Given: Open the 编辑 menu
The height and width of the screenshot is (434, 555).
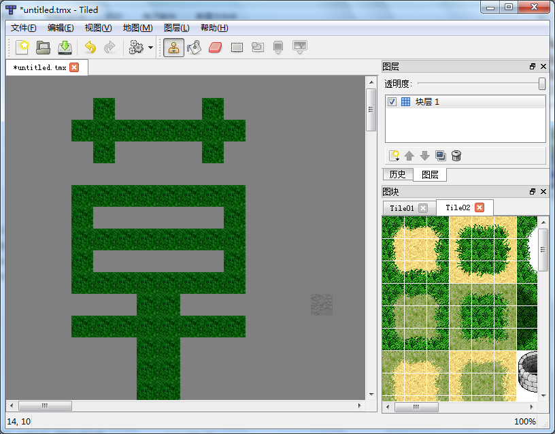Looking at the screenshot, I should [61, 28].
